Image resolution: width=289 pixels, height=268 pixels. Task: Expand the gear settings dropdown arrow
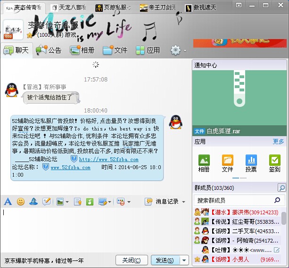[x=185, y=50]
